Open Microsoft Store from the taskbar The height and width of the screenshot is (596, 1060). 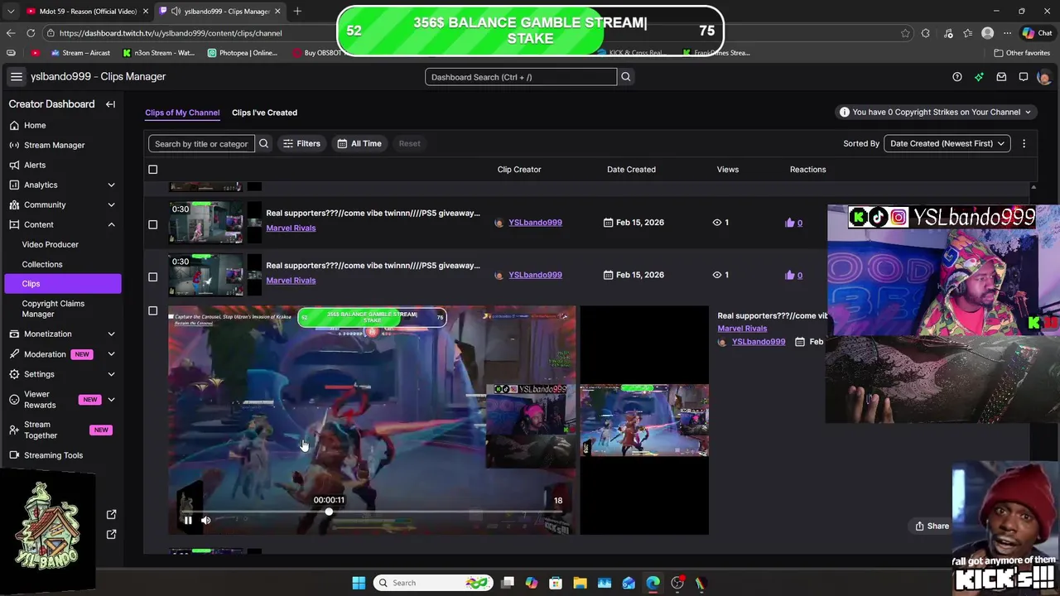click(556, 583)
